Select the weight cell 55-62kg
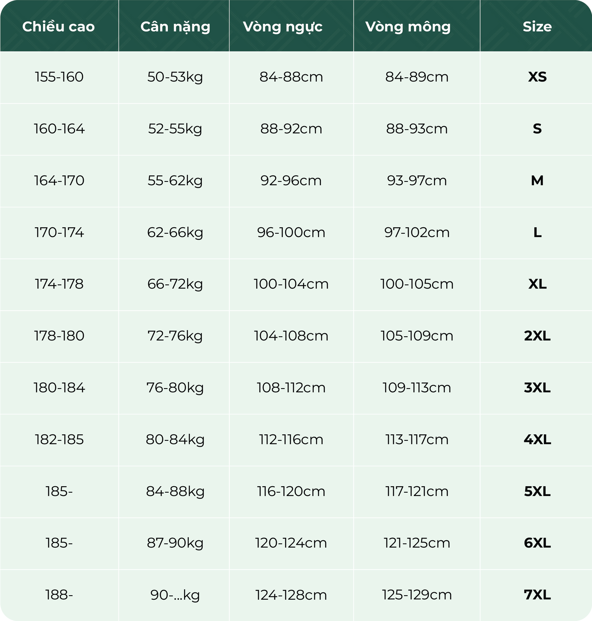 (x=175, y=180)
